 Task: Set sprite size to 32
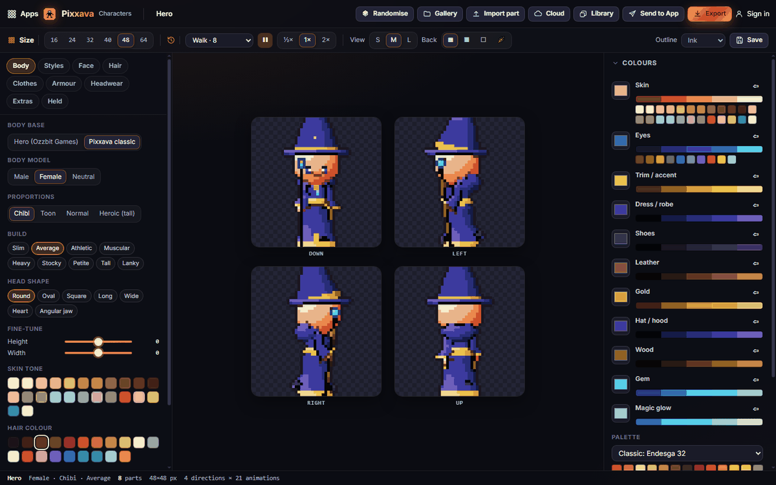90,40
